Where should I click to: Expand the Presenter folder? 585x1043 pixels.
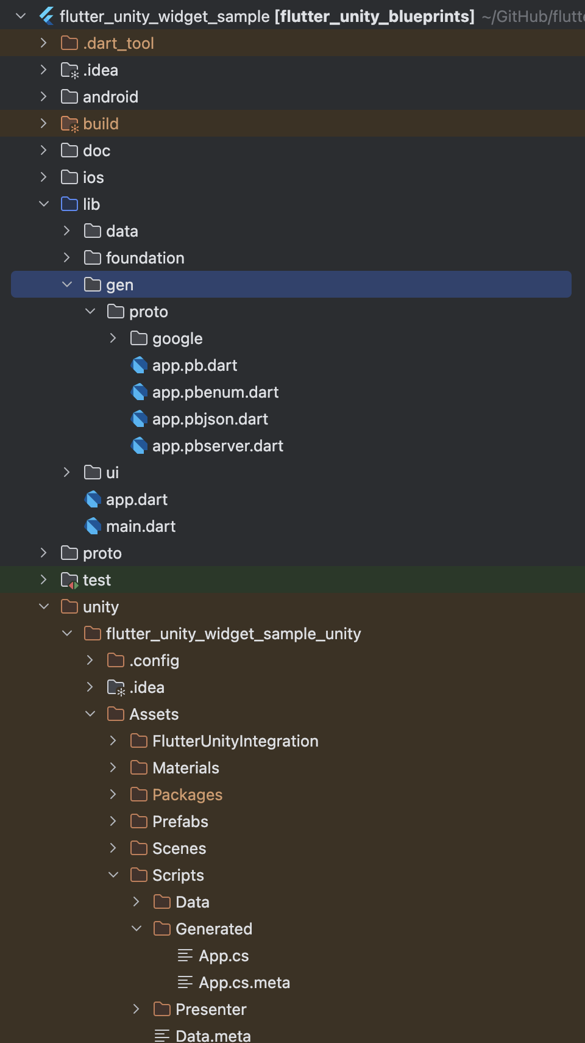136,1009
